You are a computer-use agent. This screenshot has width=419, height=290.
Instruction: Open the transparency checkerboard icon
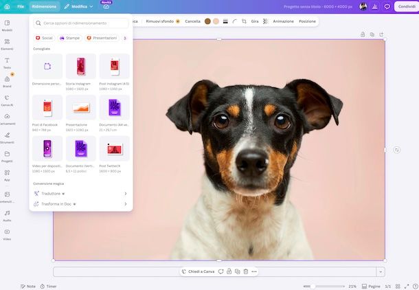265,21
